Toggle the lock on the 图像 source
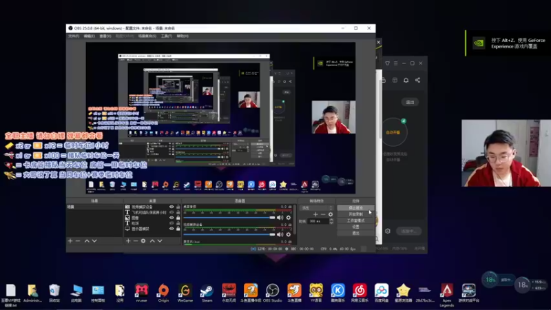The image size is (551, 310). point(178,218)
